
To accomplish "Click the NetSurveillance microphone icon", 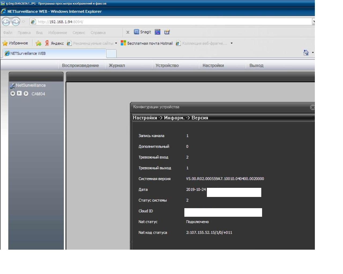I will (x=12, y=86).
